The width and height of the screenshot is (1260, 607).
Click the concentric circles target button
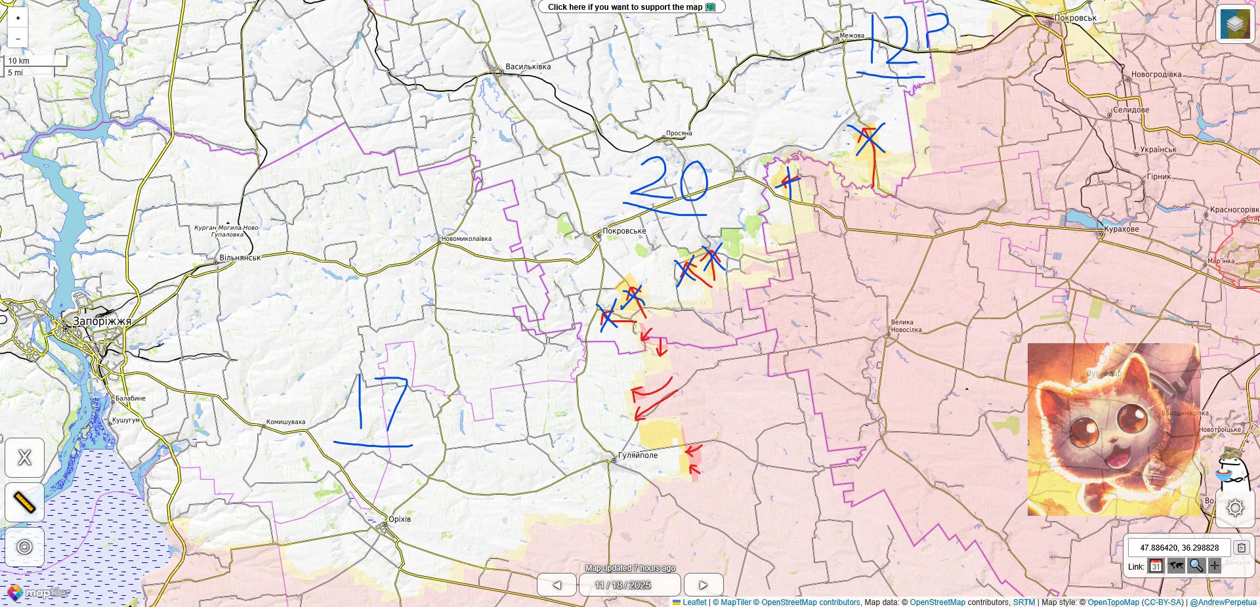tap(24, 547)
